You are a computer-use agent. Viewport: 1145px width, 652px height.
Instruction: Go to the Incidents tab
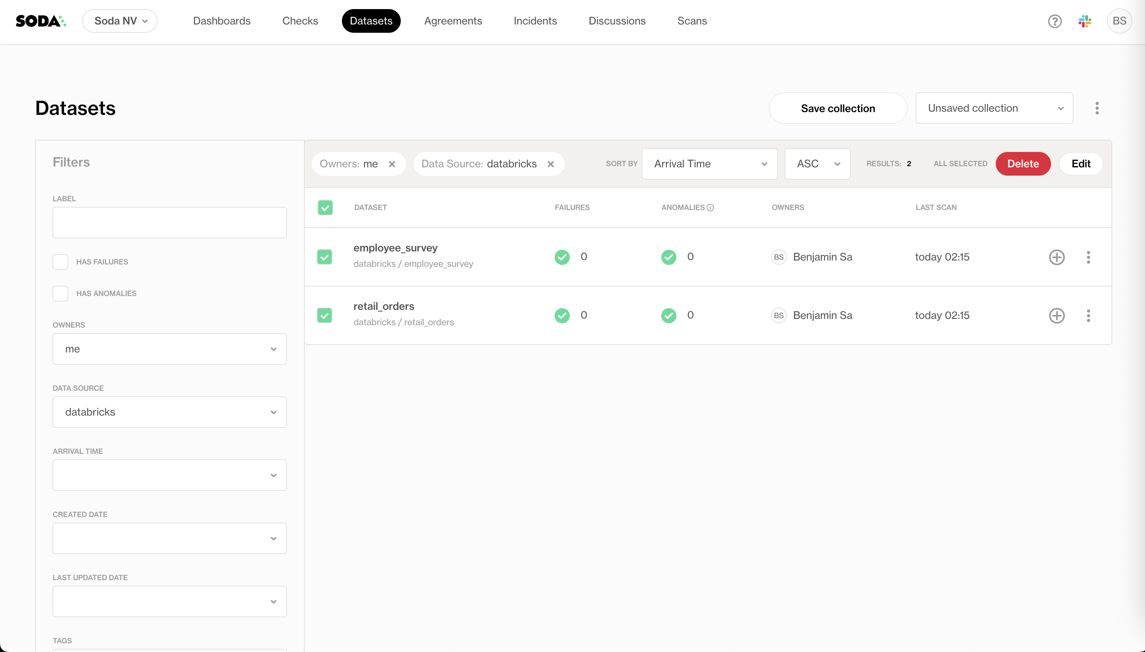point(535,21)
